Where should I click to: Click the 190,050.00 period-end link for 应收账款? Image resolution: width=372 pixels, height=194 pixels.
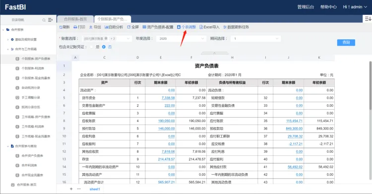(167, 121)
